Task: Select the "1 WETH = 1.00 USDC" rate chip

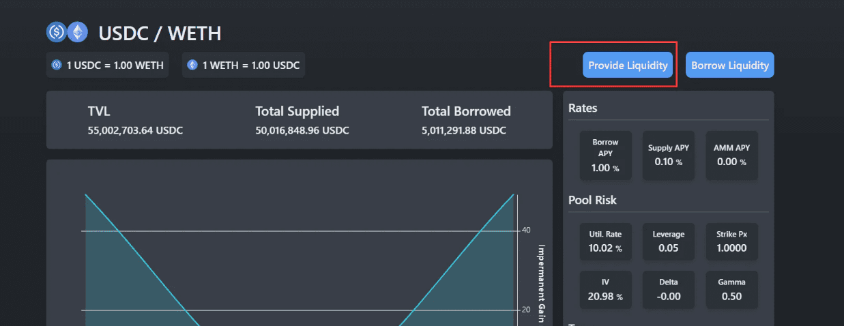Action: pyautogui.click(x=244, y=65)
